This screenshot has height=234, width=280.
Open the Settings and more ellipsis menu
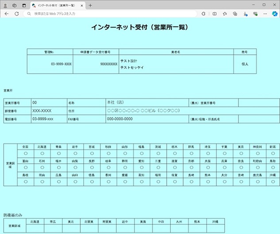coord(265,14)
